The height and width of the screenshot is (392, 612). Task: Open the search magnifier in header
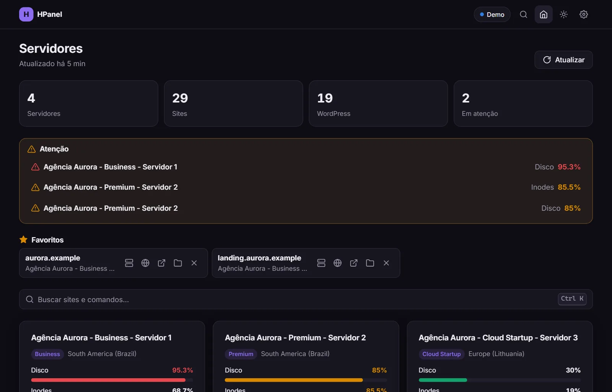click(523, 15)
